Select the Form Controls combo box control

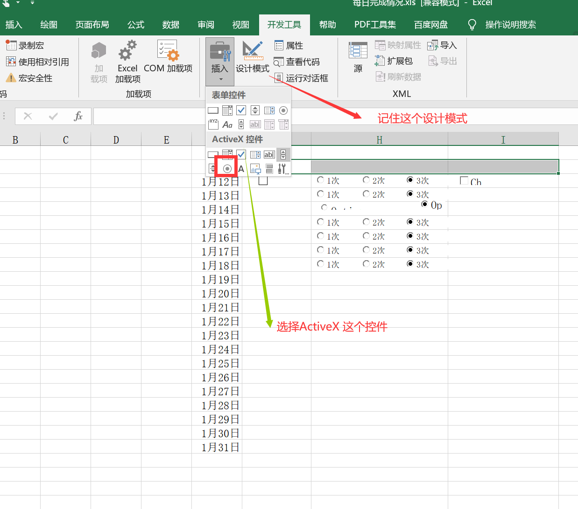click(227, 110)
